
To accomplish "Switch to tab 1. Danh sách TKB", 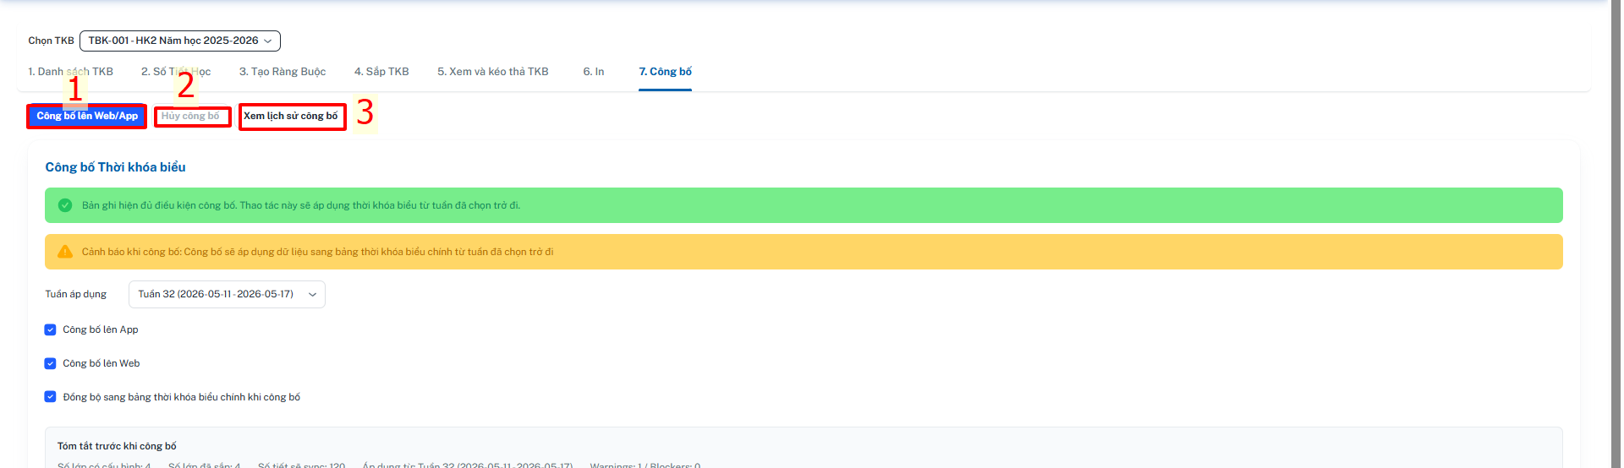I will click(70, 72).
